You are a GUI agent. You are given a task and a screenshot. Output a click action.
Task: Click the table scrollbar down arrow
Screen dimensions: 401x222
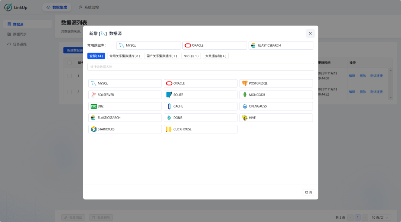pyautogui.click(x=391, y=97)
